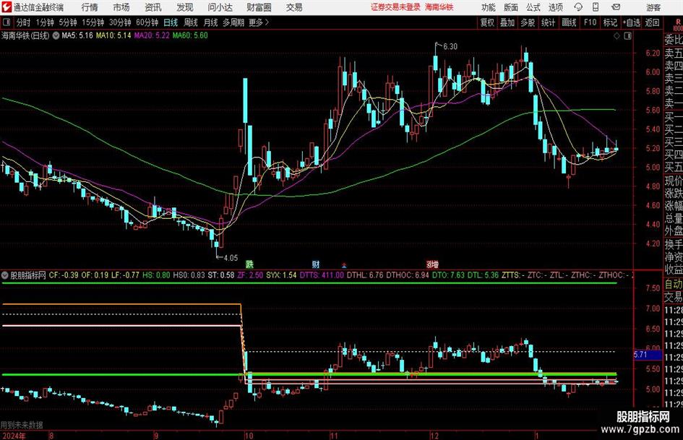Click the 换手 row in side panel
Viewport: 683px width, 440px height.
(x=674, y=244)
